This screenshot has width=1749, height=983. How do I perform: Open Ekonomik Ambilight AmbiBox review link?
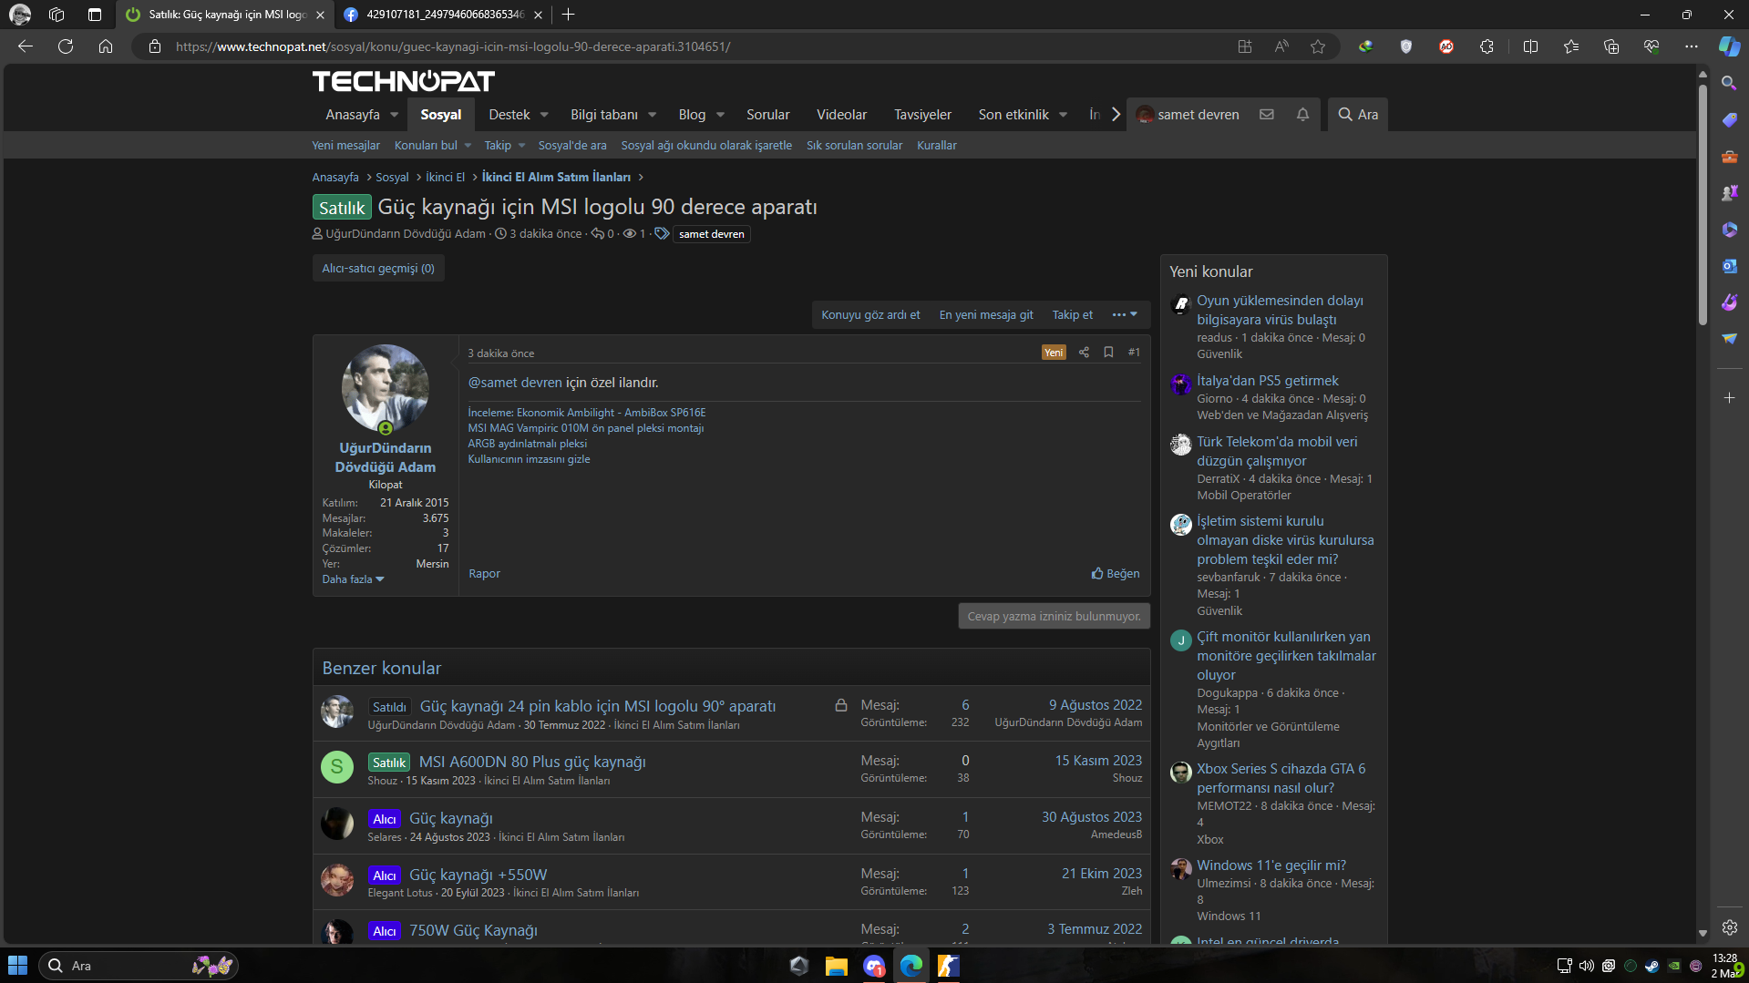tap(587, 413)
